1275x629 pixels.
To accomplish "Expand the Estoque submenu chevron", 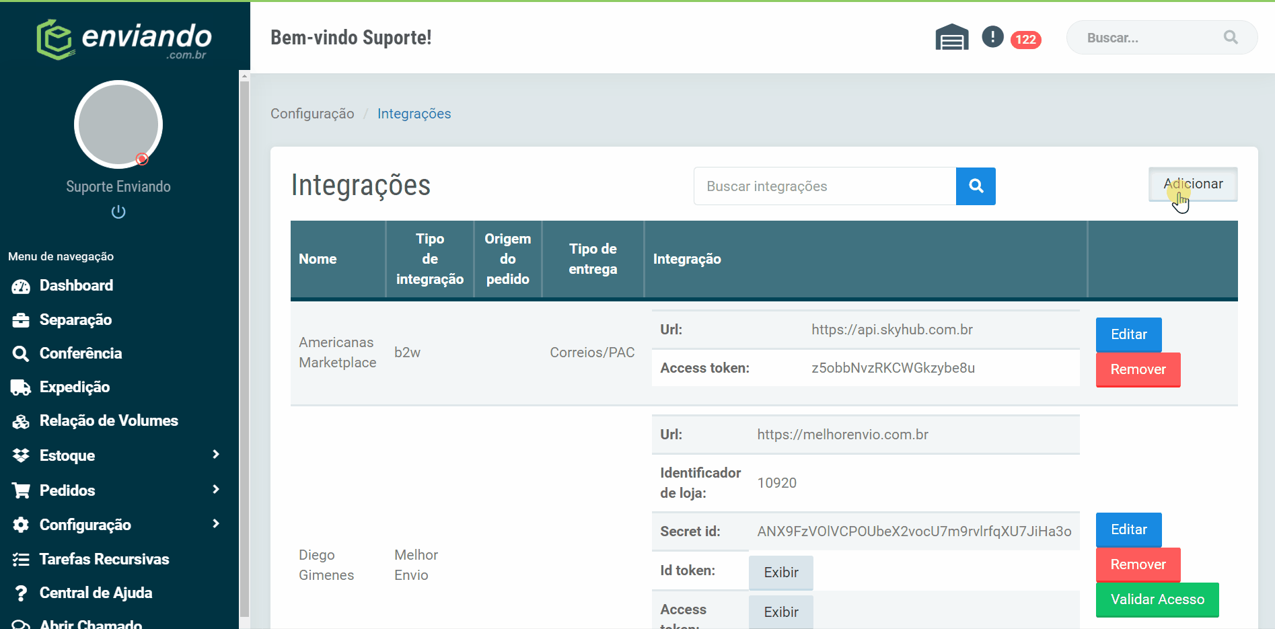I will (x=215, y=455).
